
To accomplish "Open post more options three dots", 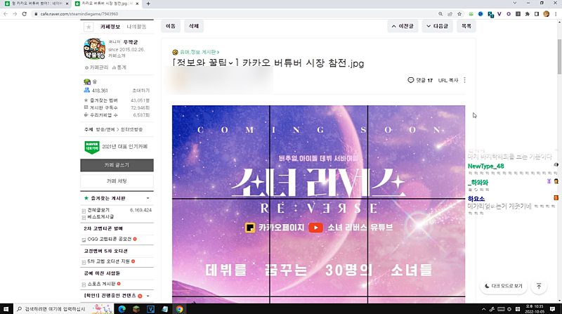I will coord(464,80).
